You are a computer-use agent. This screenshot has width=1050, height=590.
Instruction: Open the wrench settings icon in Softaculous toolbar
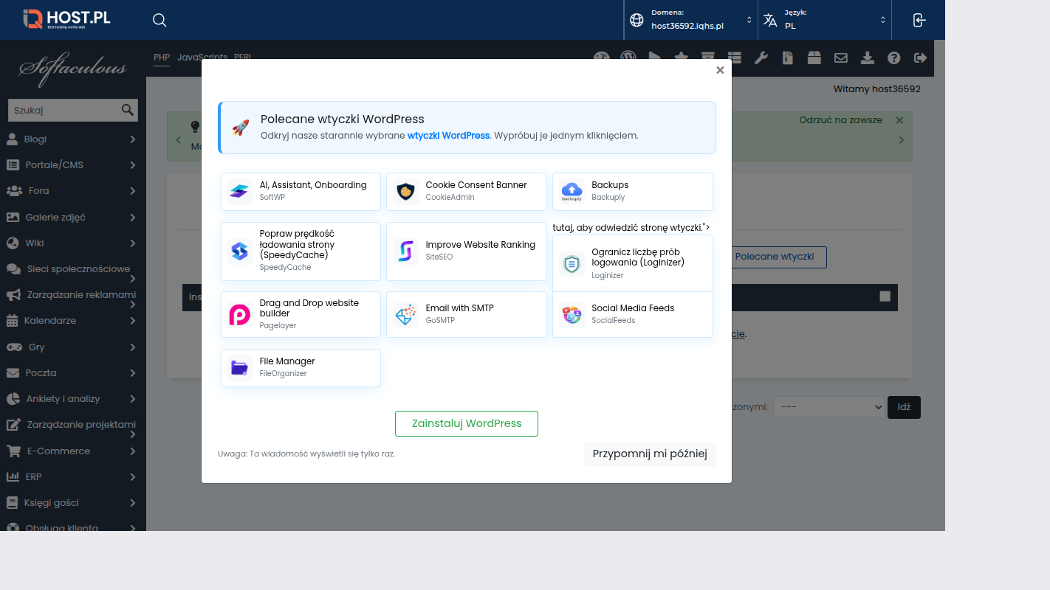click(761, 58)
